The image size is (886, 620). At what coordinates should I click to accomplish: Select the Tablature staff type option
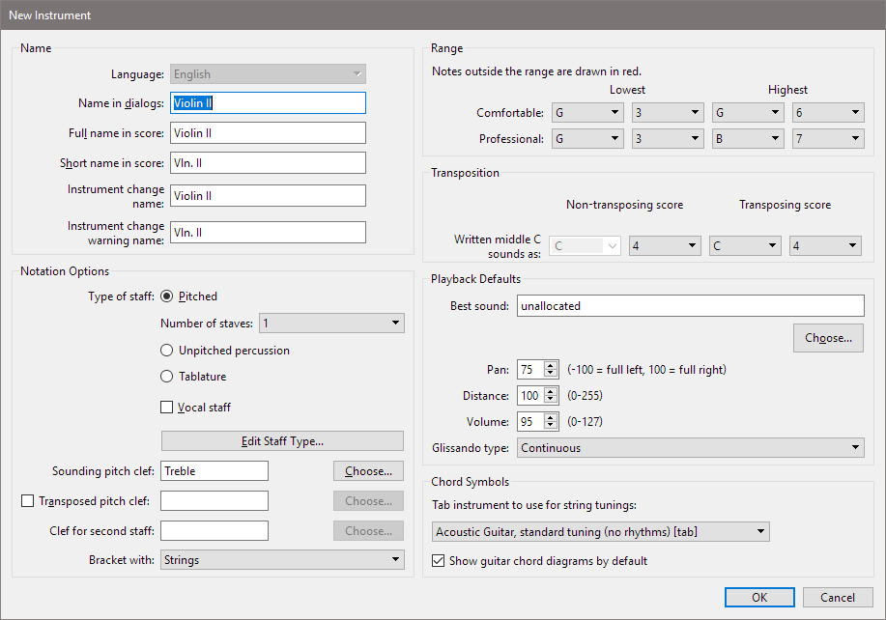168,377
